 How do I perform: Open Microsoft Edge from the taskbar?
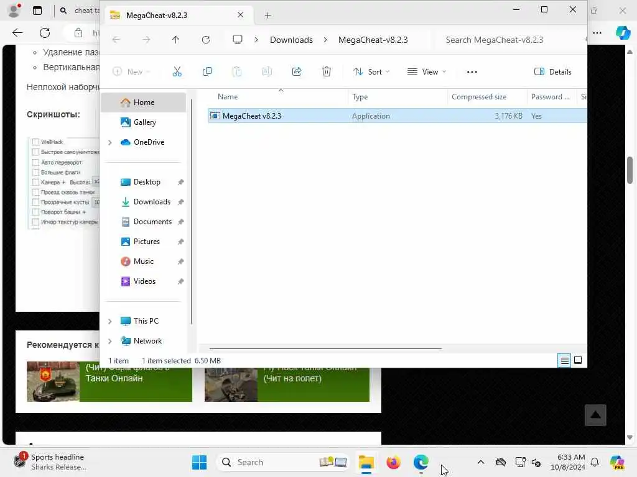tap(421, 462)
